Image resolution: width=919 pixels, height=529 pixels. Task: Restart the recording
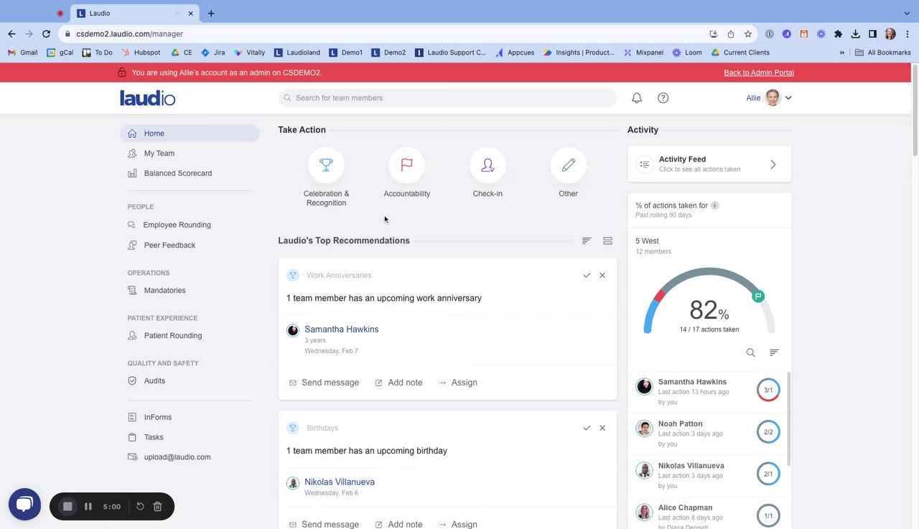click(140, 507)
